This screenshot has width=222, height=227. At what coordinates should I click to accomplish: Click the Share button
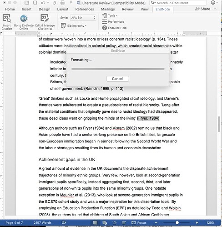[202, 9]
